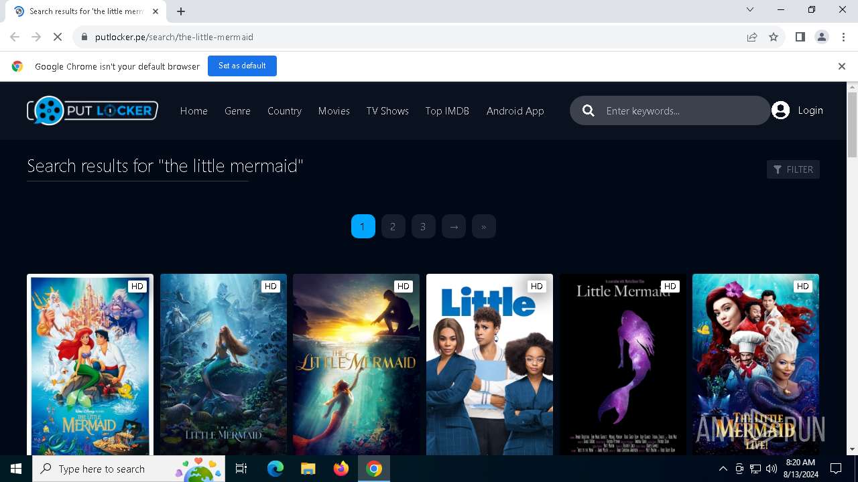Open the underwater Little Mermaid 2023 poster

(223, 365)
